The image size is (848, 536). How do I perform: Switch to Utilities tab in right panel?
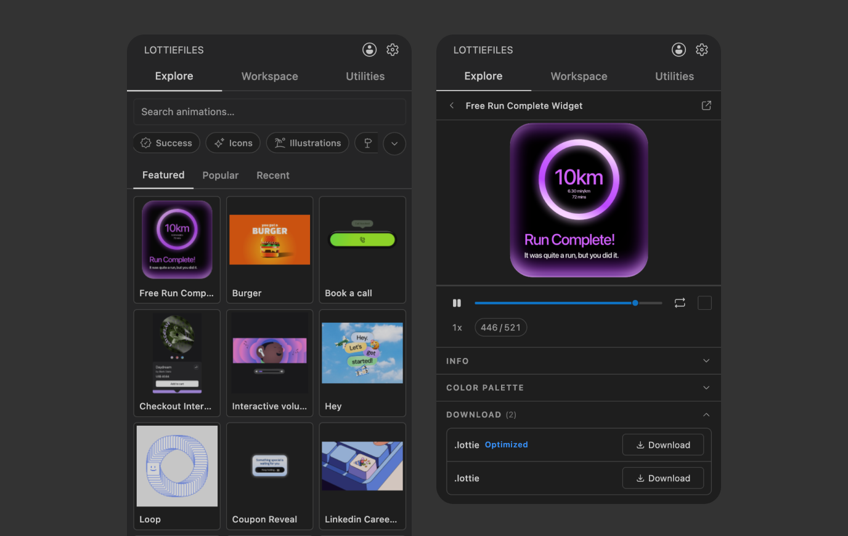click(674, 76)
